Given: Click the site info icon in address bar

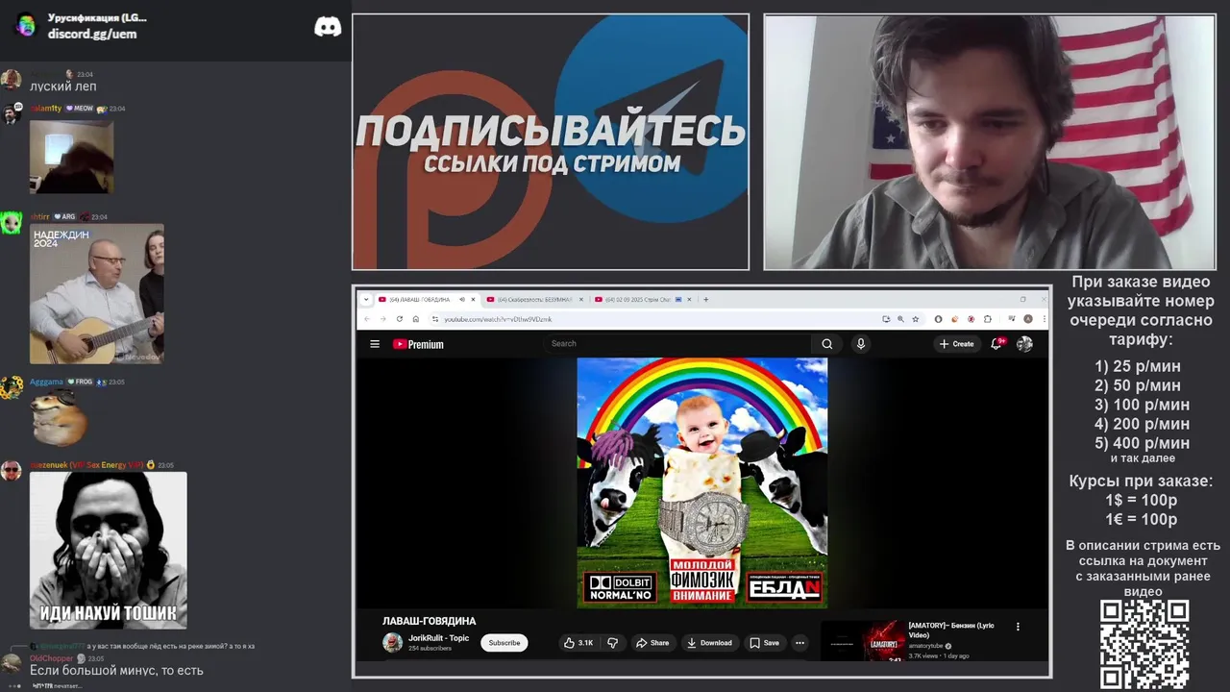Looking at the screenshot, I should pos(435,319).
